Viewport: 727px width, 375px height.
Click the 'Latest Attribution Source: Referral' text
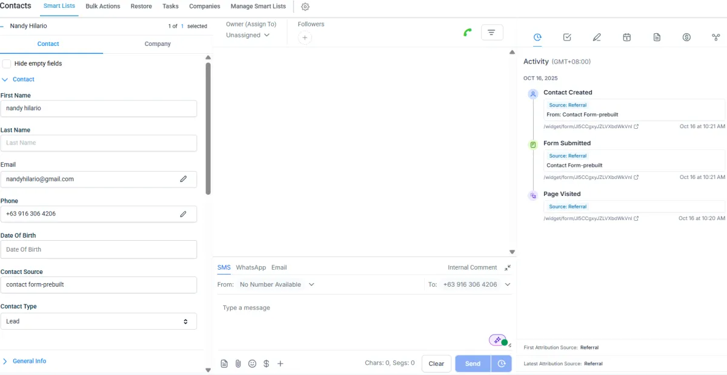563,364
